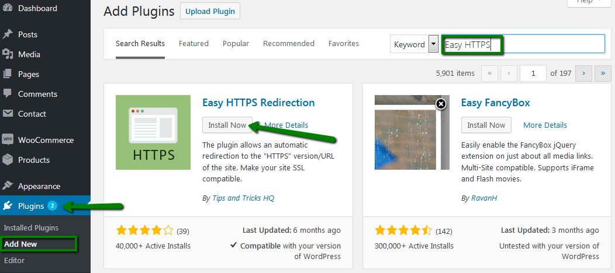Click the Pages icon in sidebar

(x=8, y=74)
